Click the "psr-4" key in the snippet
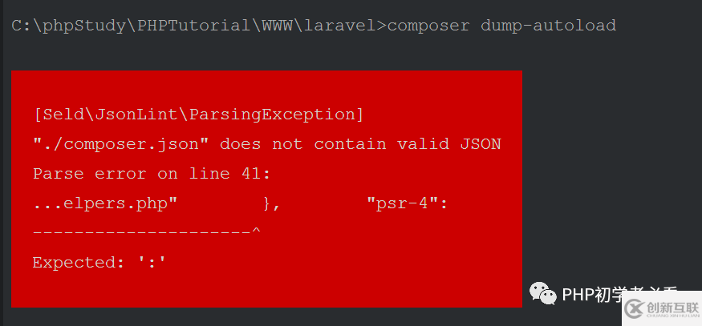Image resolution: width=702 pixels, height=326 pixels. (x=402, y=204)
